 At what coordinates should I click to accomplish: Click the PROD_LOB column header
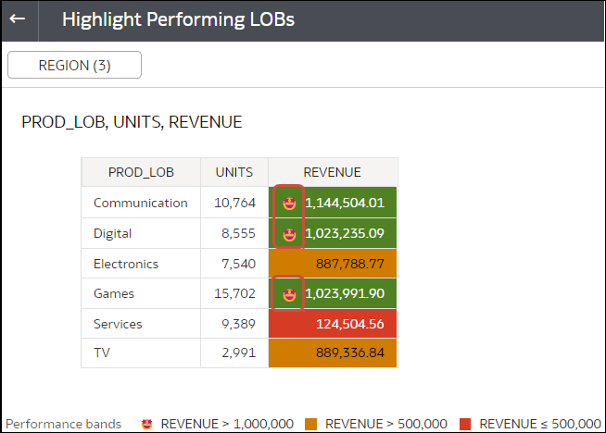coord(141,172)
